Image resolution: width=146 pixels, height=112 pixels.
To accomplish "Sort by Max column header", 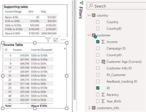I will 43,12.
